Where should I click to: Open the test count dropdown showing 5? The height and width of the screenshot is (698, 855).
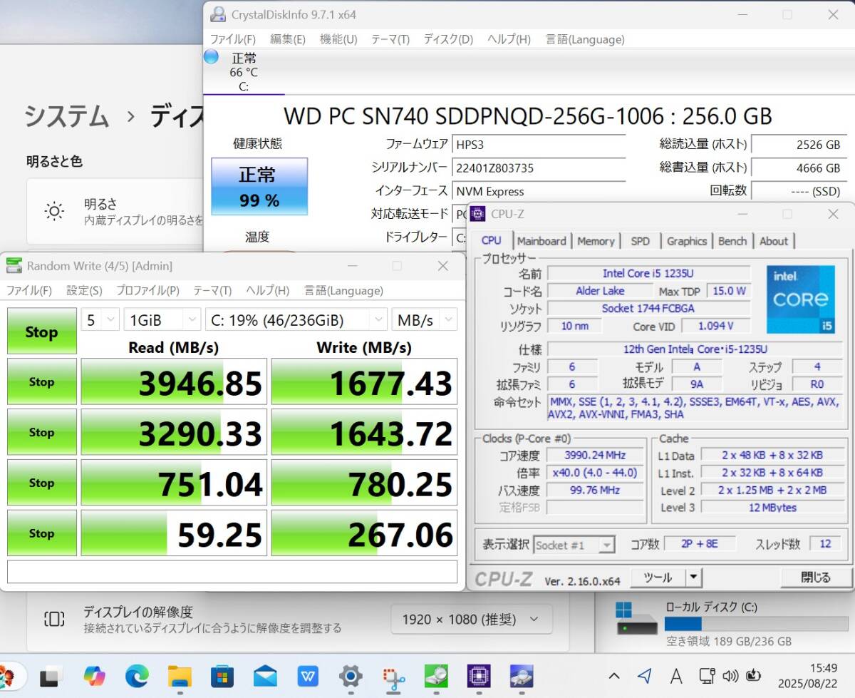[x=100, y=320]
